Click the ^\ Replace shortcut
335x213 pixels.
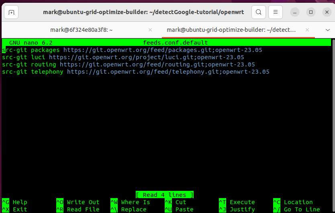point(129,209)
